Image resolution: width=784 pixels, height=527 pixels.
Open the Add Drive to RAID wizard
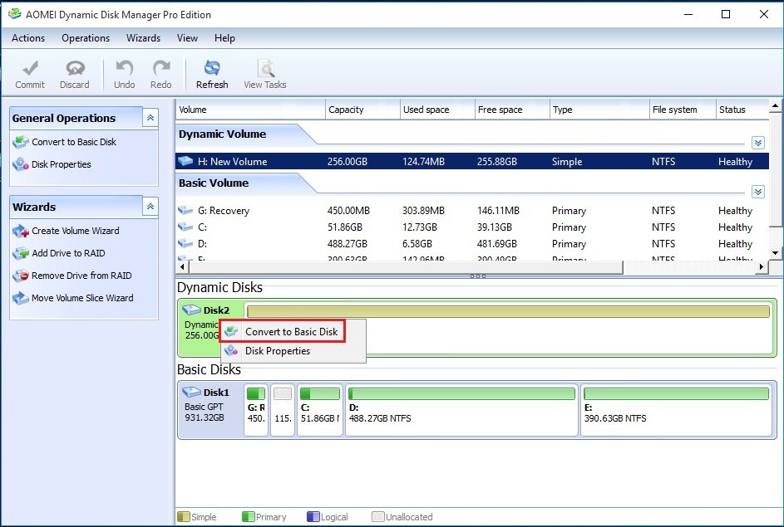68,253
